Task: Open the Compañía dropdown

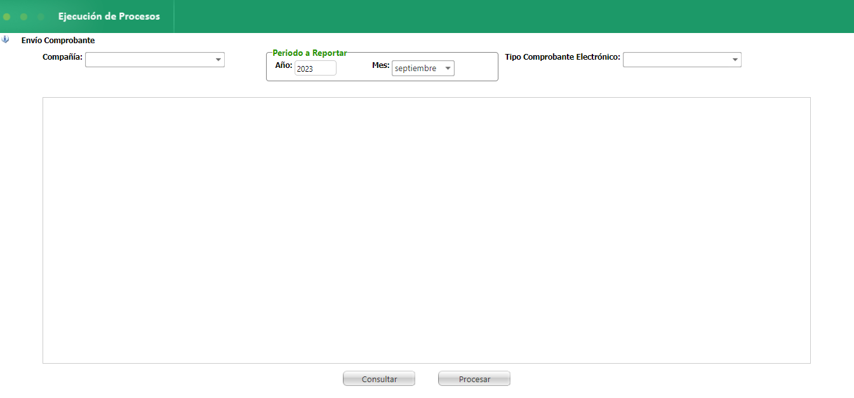Action: click(x=155, y=60)
